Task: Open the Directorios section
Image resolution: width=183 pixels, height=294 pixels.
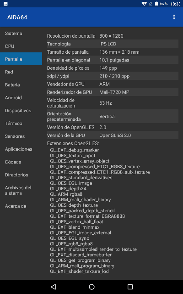Action: (x=21, y=175)
